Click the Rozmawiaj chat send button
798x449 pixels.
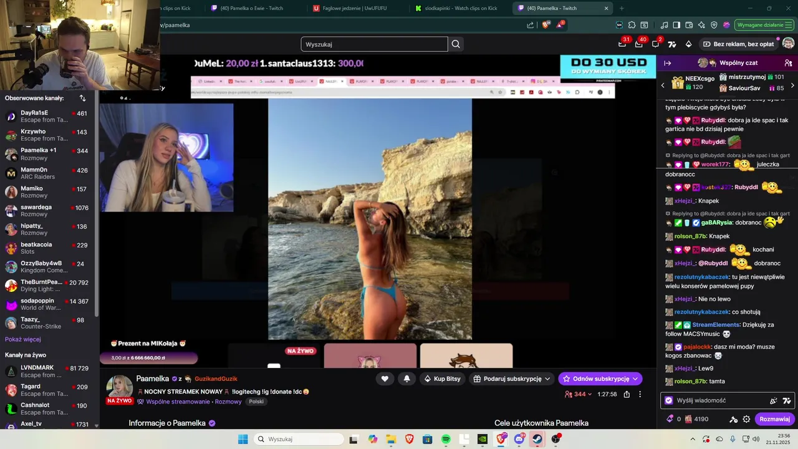pyautogui.click(x=775, y=419)
